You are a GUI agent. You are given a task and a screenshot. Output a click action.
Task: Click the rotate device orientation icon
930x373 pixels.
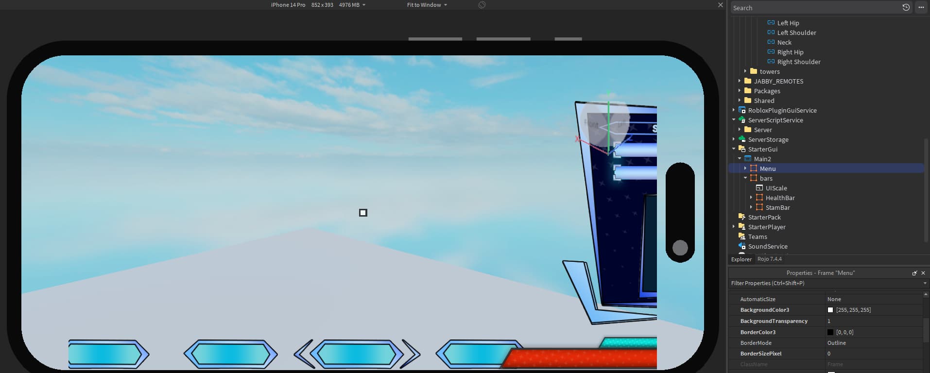(482, 5)
